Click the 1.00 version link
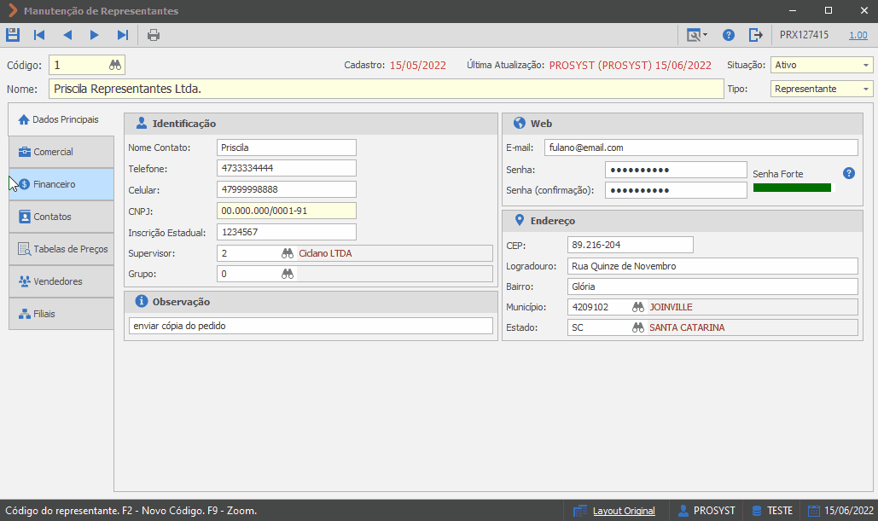Screen dimensions: 878x521 point(858,35)
